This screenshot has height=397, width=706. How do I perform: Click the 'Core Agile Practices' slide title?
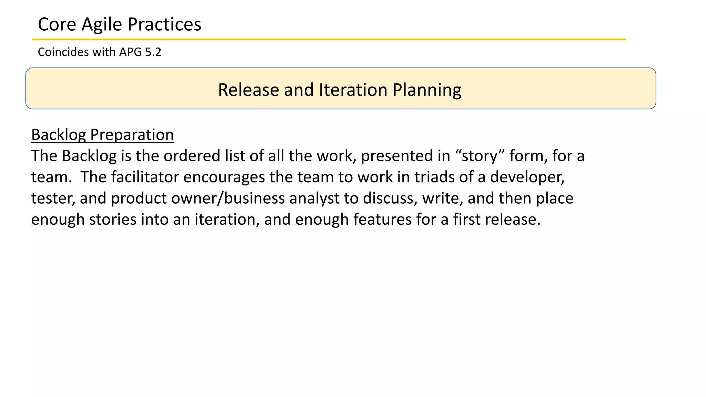[119, 24]
